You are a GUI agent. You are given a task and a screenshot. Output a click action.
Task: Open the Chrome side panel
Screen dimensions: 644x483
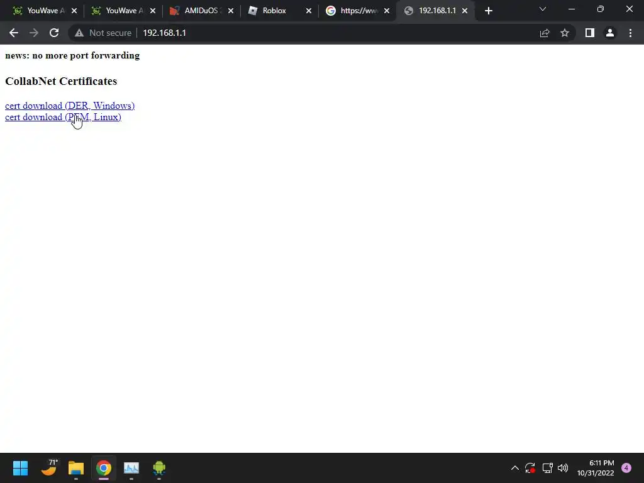coord(590,33)
